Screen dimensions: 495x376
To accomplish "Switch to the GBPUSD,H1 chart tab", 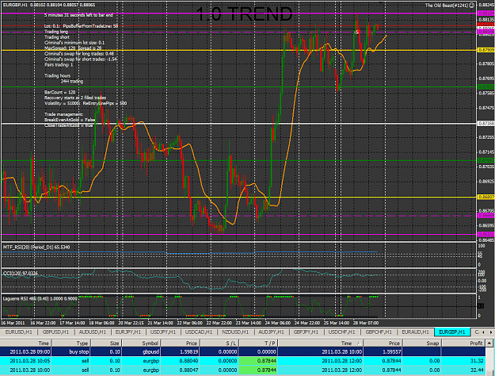I will click(x=55, y=332).
